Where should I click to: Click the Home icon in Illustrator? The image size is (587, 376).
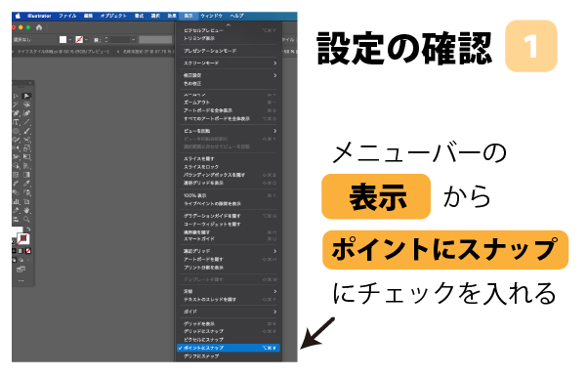click(x=39, y=27)
